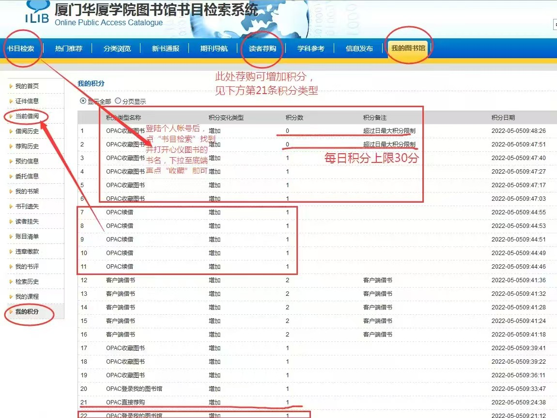The width and height of the screenshot is (557, 418).
Task: Open 读者挂失 in the sidebar
Action: point(27,221)
